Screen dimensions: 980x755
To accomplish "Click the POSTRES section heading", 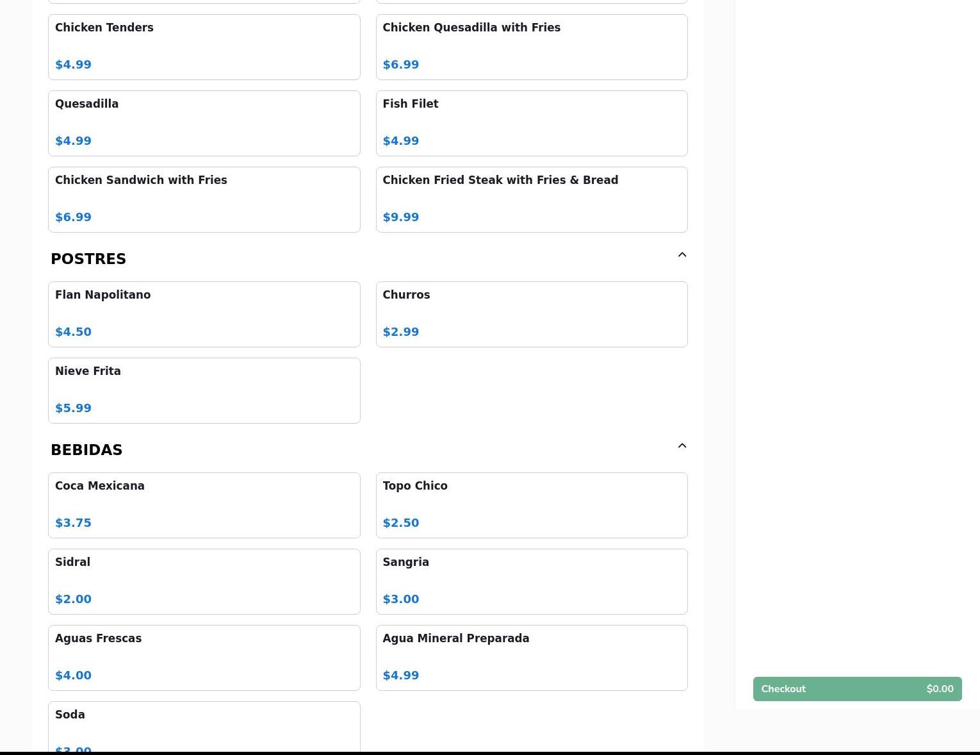I will coord(88,259).
